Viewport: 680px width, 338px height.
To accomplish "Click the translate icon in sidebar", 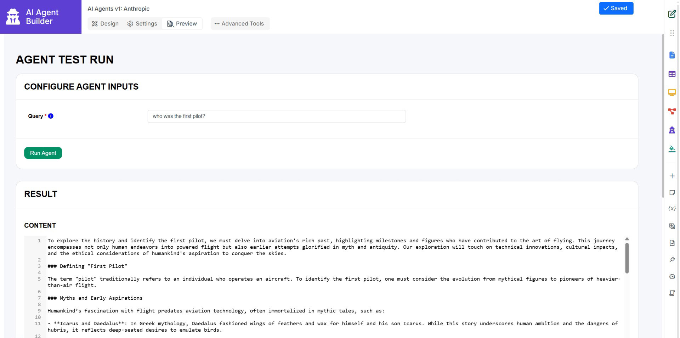I will (x=672, y=226).
